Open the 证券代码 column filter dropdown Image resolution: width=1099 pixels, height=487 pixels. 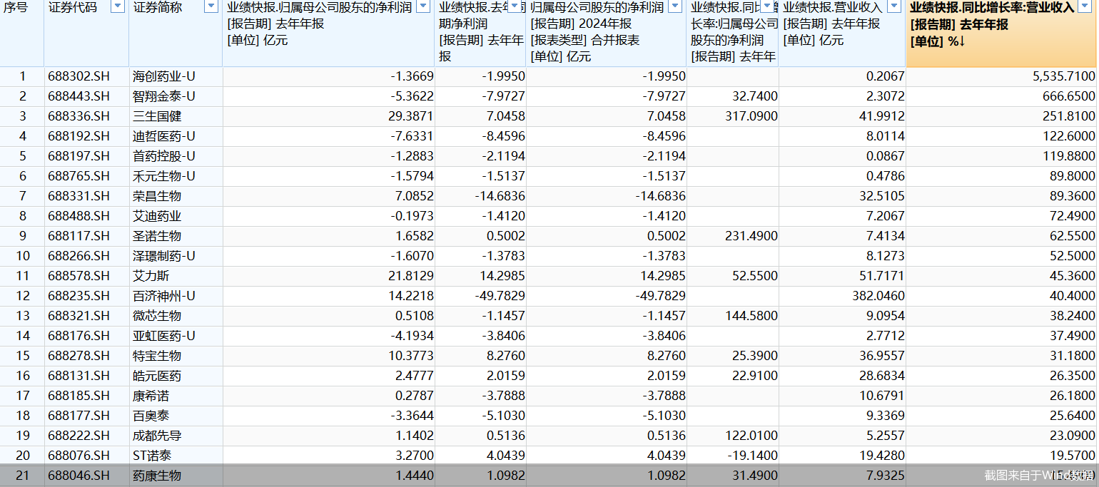[118, 7]
